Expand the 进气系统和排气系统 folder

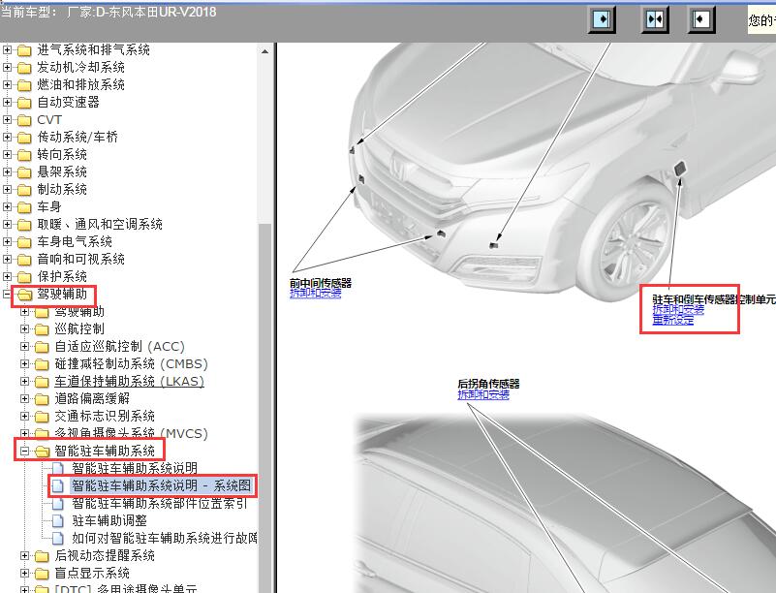[x=7, y=50]
